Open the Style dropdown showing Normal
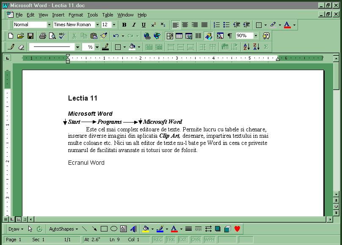Screen dimensions: 342x245 pos(49,25)
